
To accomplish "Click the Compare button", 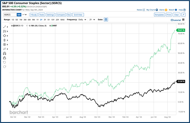I will (x=60, y=14).
